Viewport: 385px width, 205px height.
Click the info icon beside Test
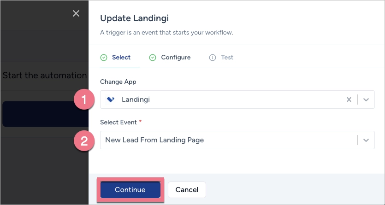coord(213,58)
